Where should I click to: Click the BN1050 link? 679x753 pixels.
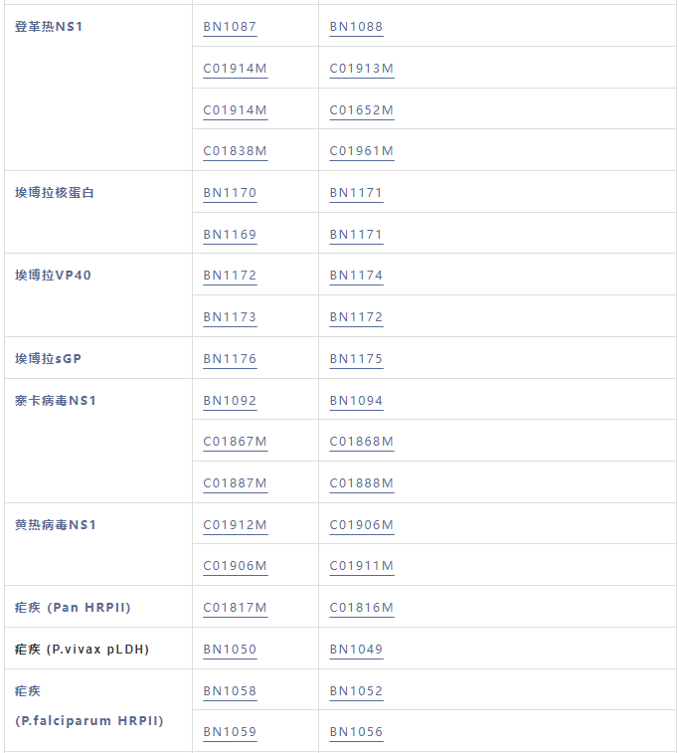[x=230, y=650]
